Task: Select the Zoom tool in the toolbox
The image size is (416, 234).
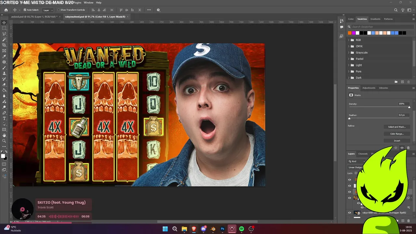Action: (4, 141)
